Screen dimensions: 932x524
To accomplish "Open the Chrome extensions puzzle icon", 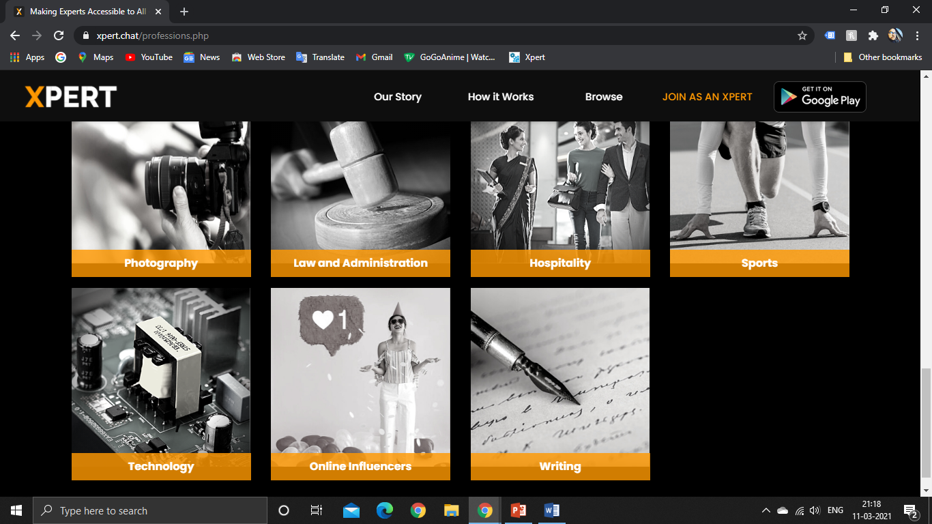I will (x=873, y=35).
